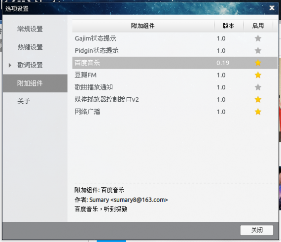Image resolution: width=281 pixels, height=242 pixels.
Task: Disable the 网络广播 plugin star
Action: (x=258, y=112)
